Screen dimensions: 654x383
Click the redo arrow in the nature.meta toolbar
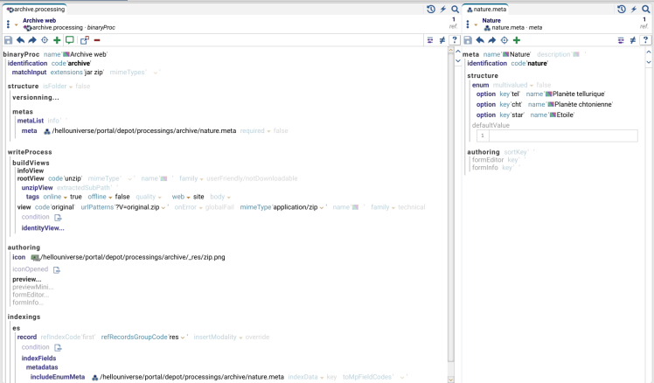[x=492, y=40]
